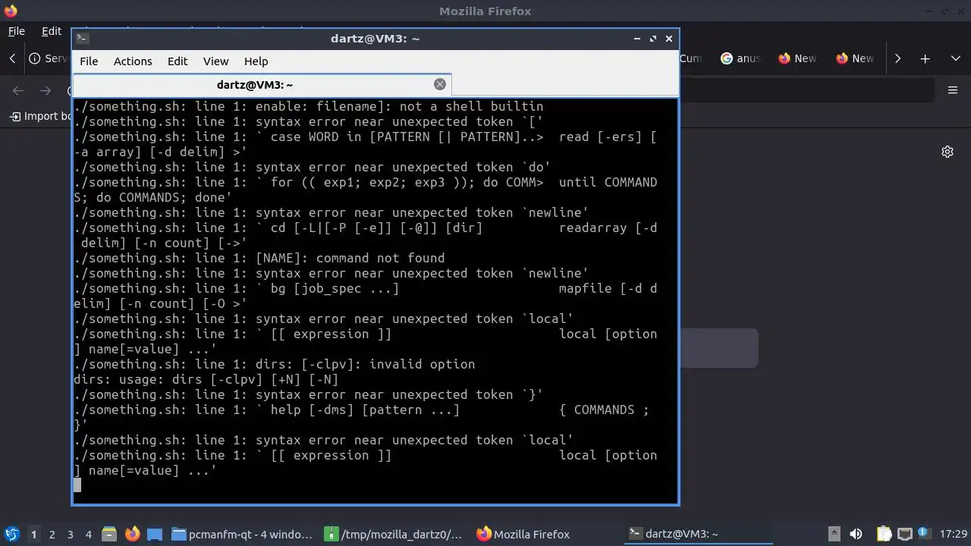Expand the hidden system tray icons arrow

(x=834, y=534)
